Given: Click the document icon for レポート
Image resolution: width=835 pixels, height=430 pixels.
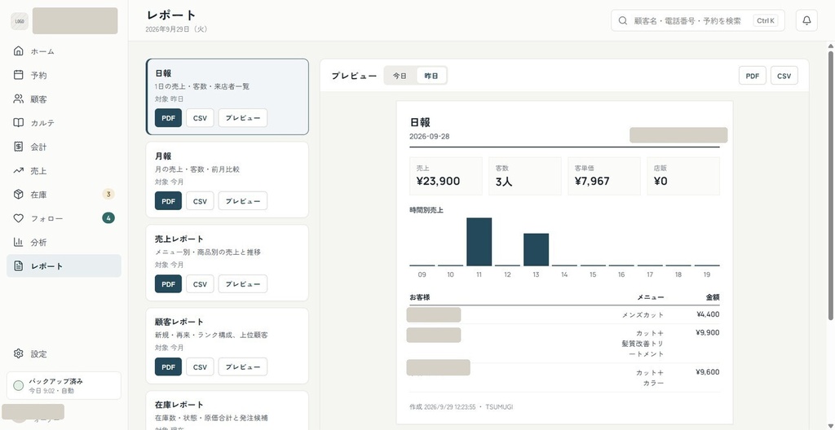Looking at the screenshot, I should [x=18, y=266].
